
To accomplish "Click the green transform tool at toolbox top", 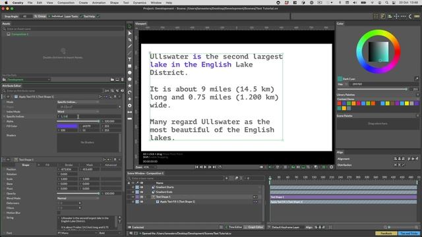I will (130, 26).
